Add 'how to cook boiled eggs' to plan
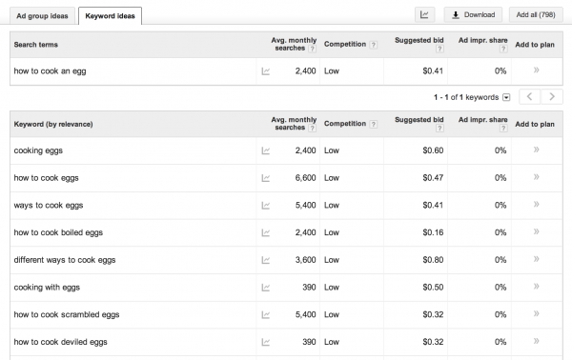 (x=536, y=231)
